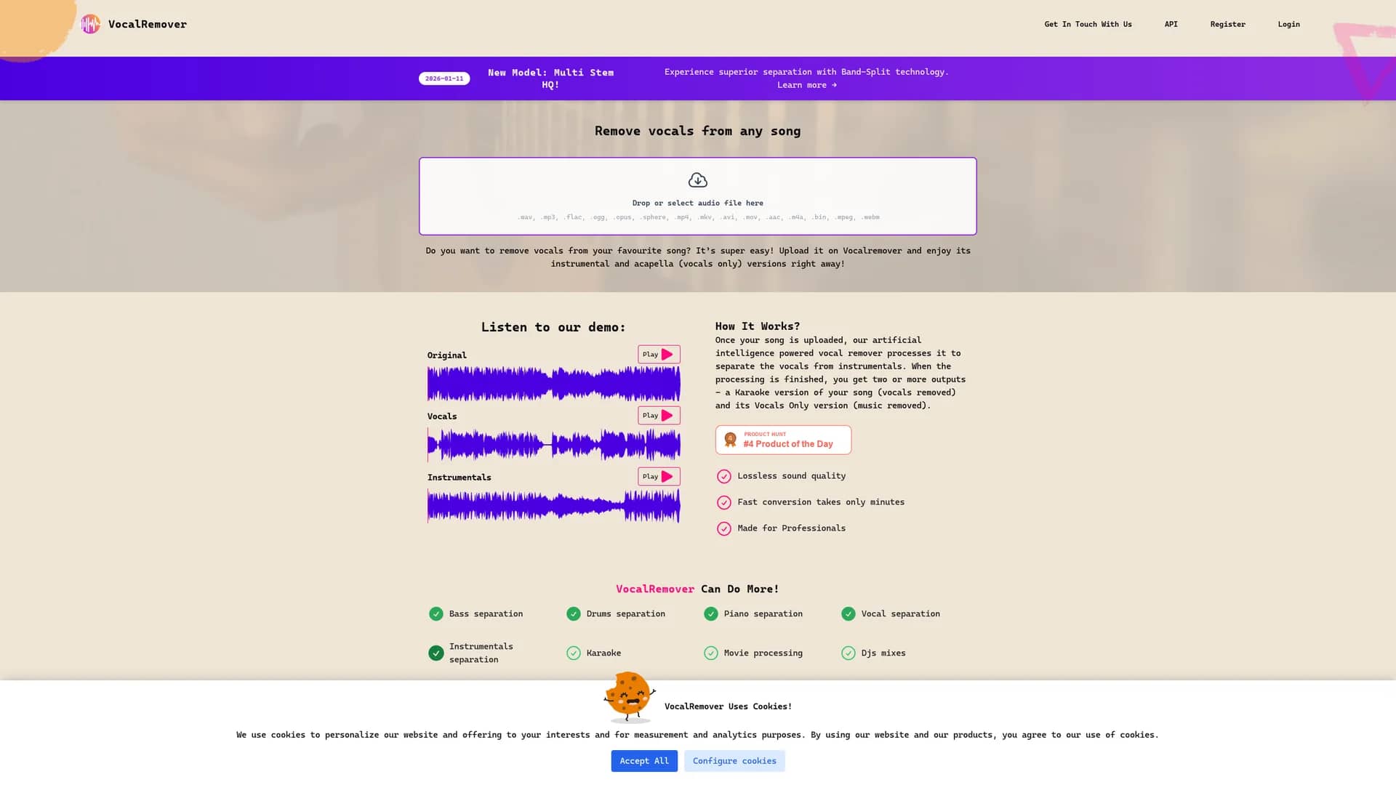Seek within the Instrumentals waveform

(x=553, y=506)
